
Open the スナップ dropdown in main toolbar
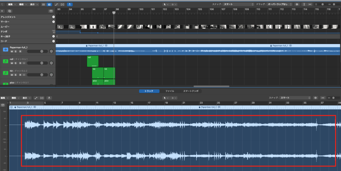(238, 4)
